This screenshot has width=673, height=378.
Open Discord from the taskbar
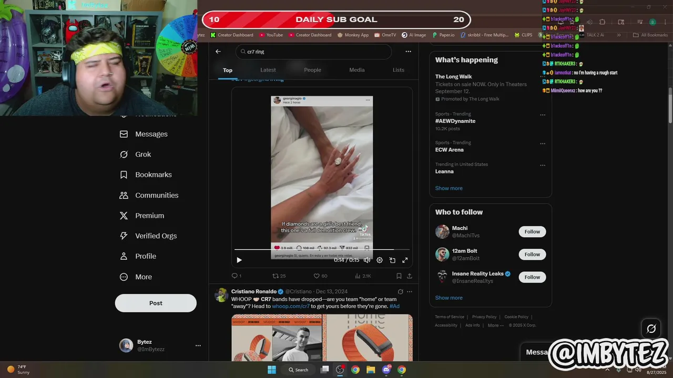click(x=386, y=370)
